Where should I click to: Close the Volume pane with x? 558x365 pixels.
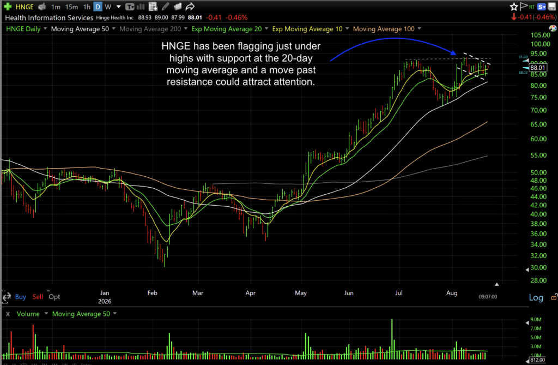(x=8, y=314)
